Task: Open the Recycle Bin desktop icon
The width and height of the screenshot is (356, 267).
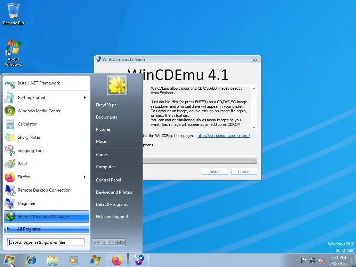Action: pyautogui.click(x=14, y=14)
